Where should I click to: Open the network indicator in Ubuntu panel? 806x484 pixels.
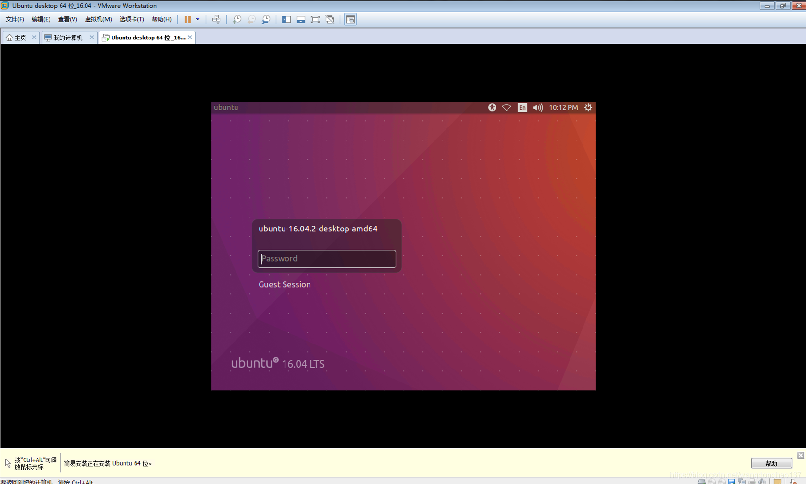coord(507,107)
